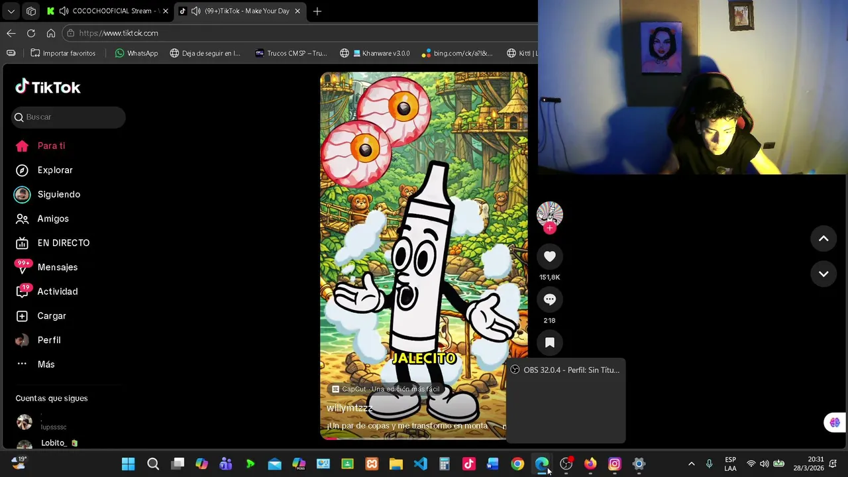Go to previous video with up chevron
848x477 pixels.
point(823,238)
